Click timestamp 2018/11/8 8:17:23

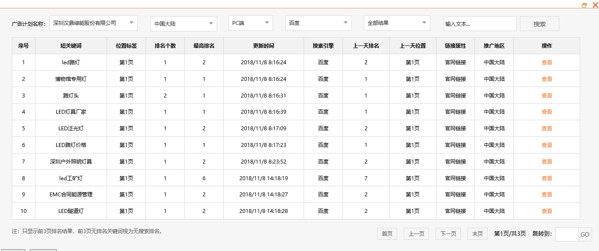click(263, 145)
